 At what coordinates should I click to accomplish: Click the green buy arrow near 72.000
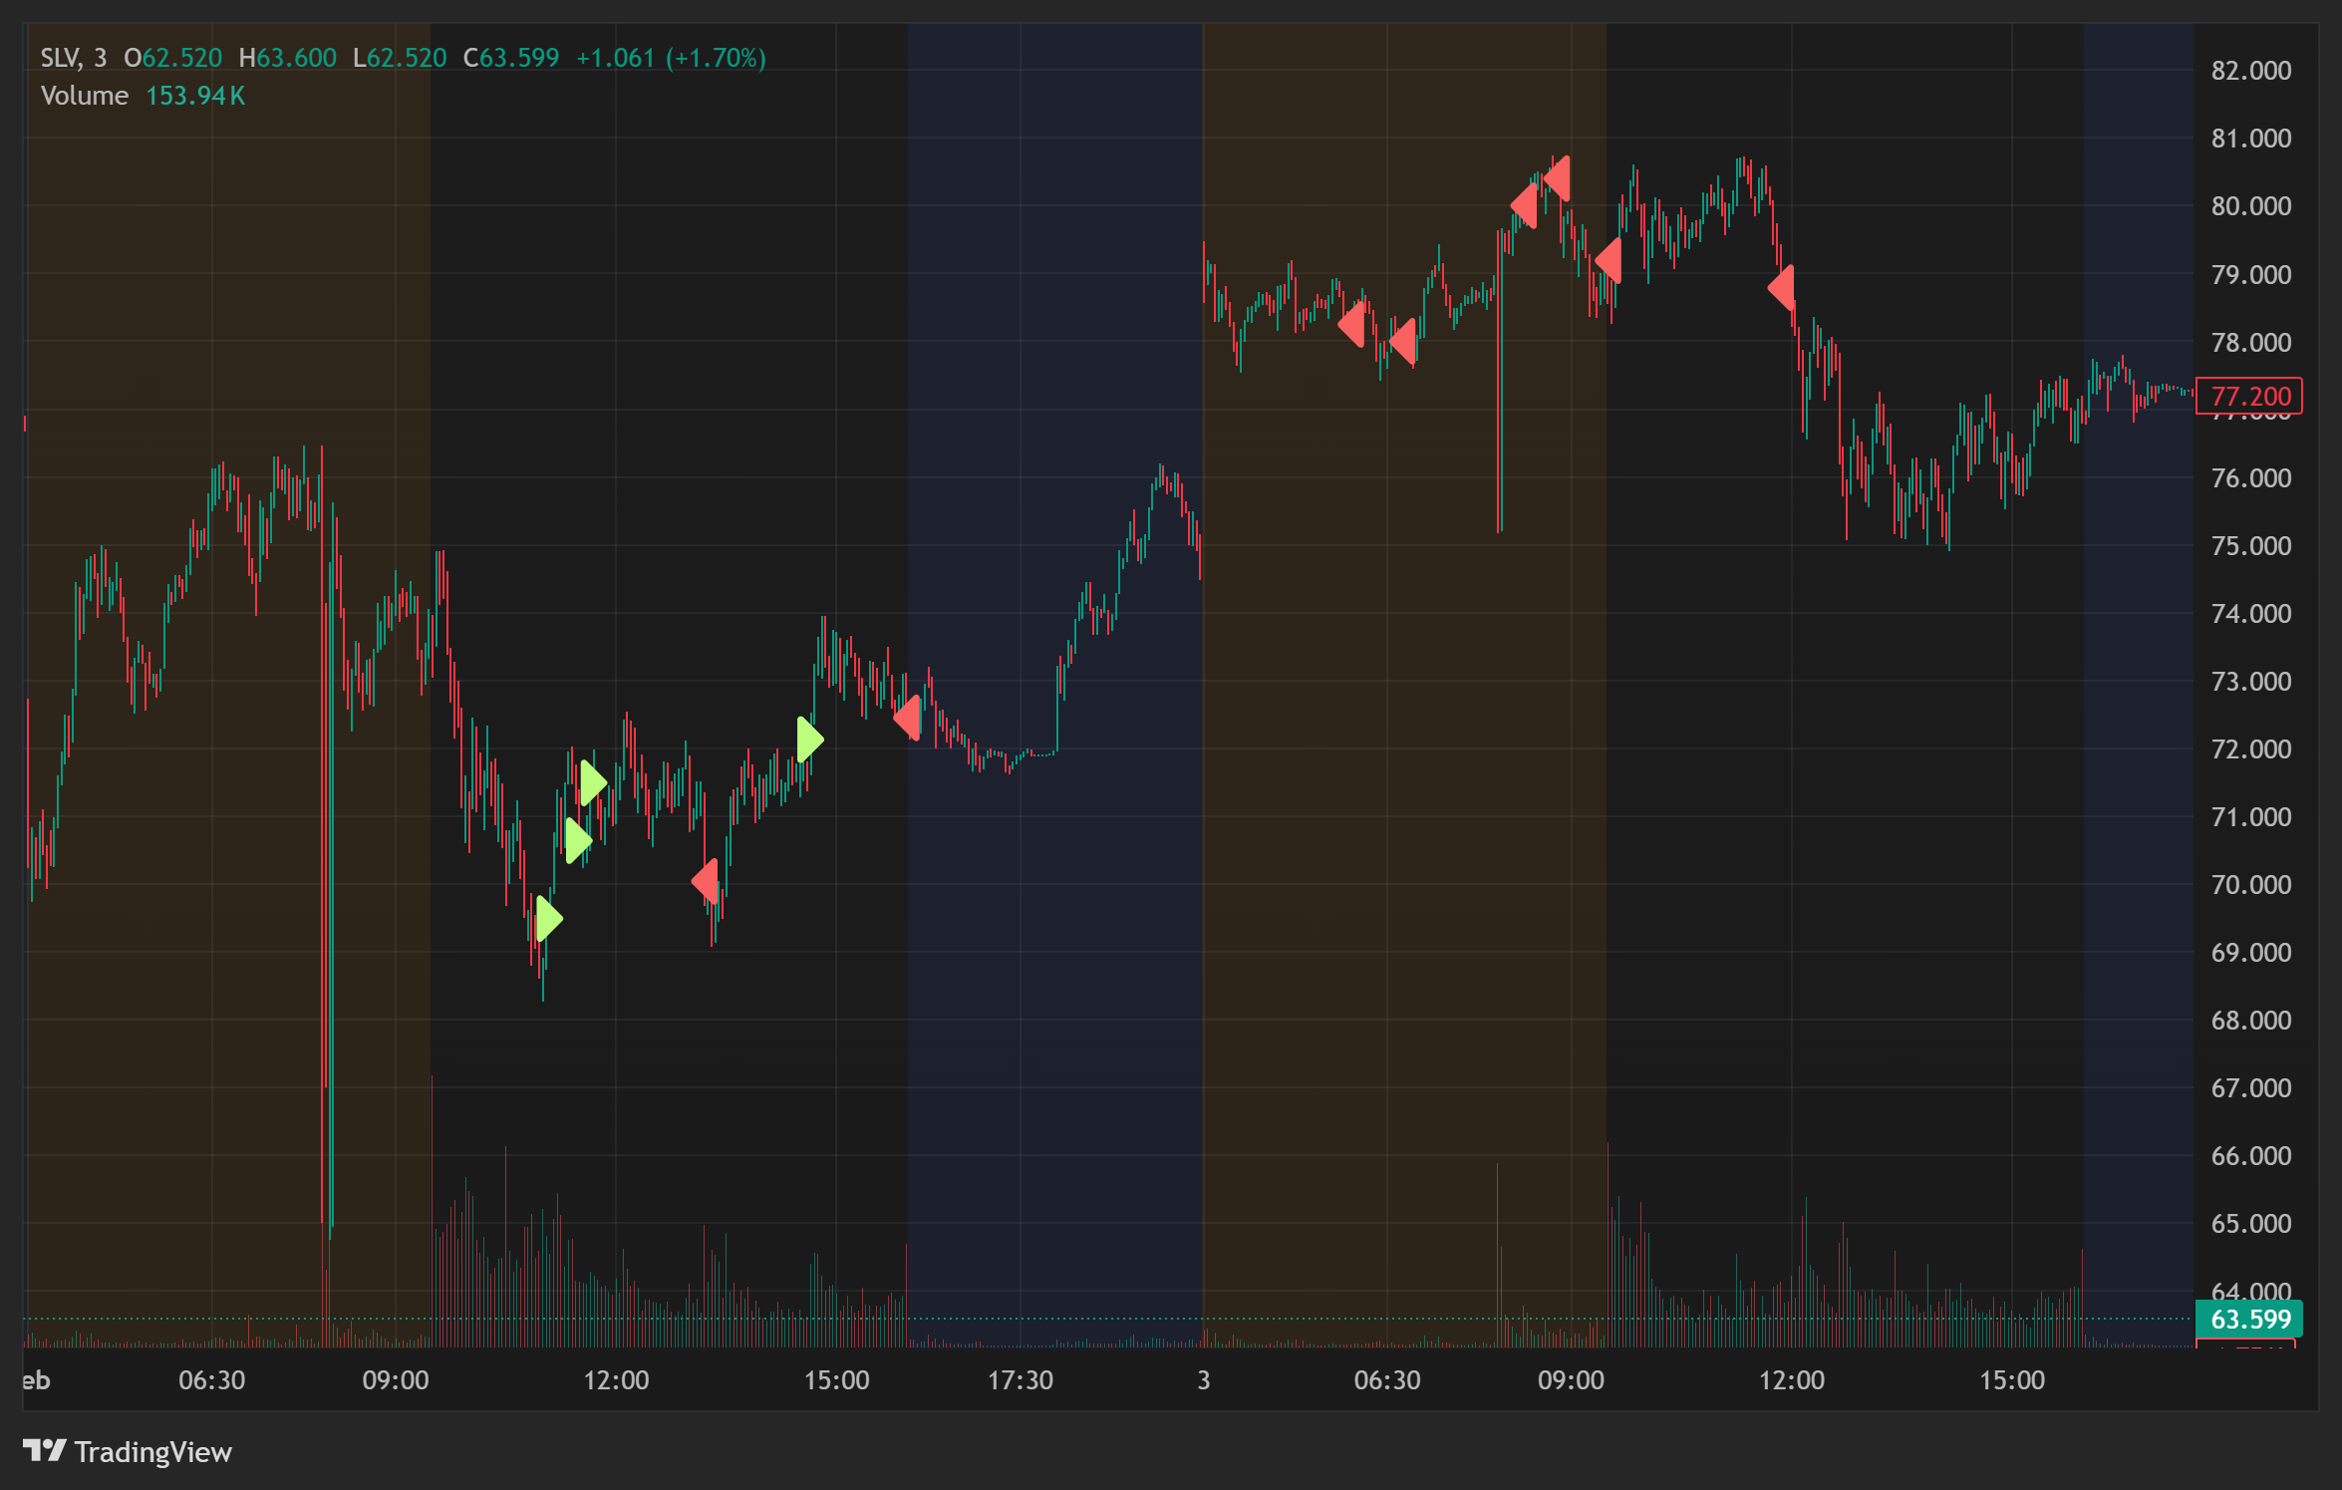(x=809, y=740)
